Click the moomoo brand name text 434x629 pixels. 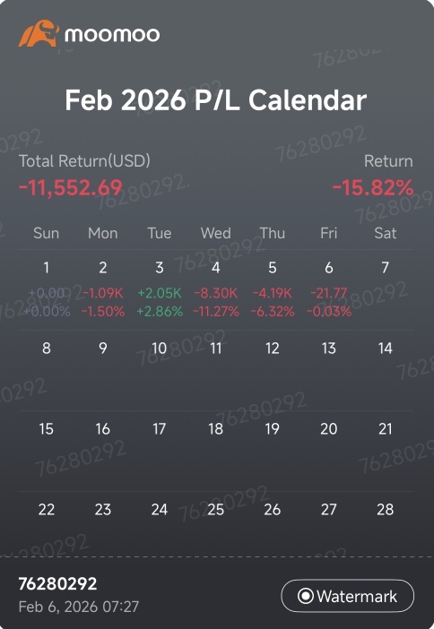click(x=112, y=35)
